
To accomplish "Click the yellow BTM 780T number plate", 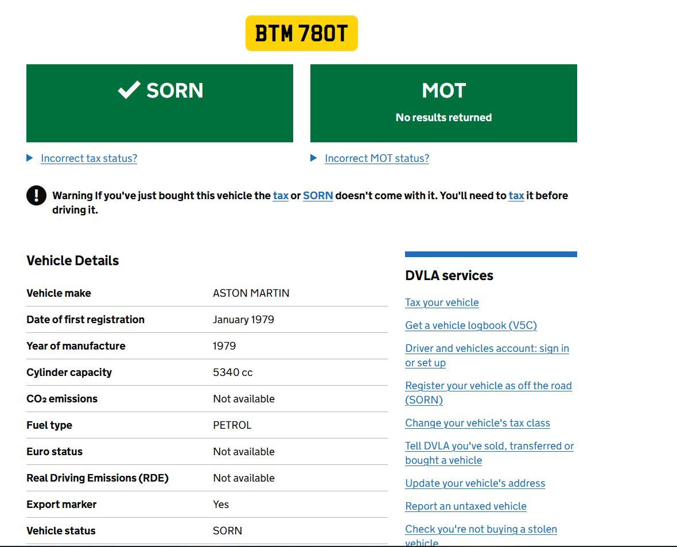I will pos(301,33).
